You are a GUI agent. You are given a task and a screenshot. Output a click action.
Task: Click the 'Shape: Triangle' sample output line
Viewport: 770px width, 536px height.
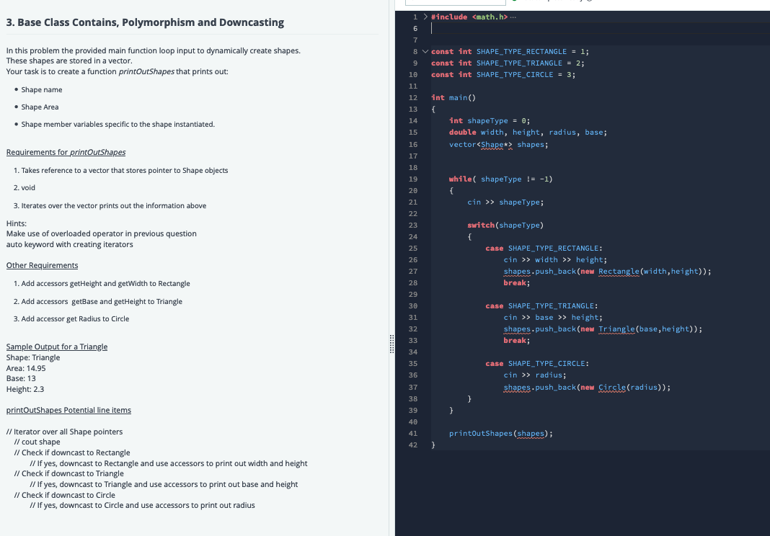click(x=33, y=358)
